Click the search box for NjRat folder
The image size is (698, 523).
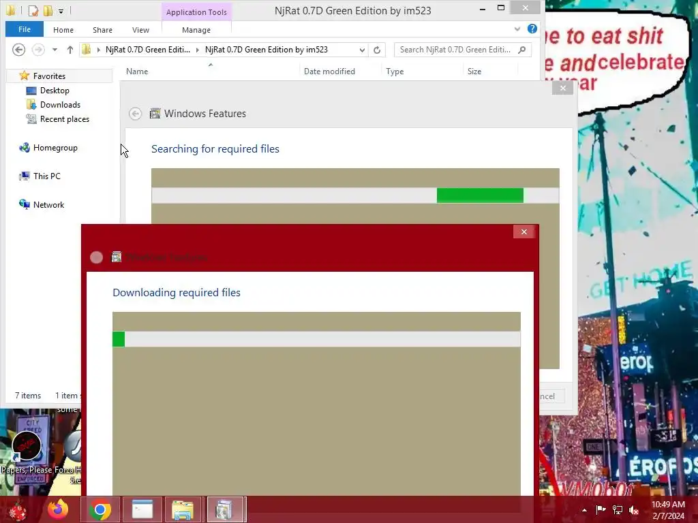pyautogui.click(x=456, y=50)
